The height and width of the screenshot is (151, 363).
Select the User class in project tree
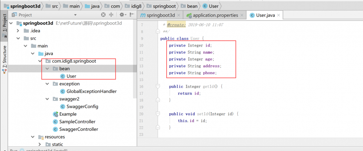71,76
